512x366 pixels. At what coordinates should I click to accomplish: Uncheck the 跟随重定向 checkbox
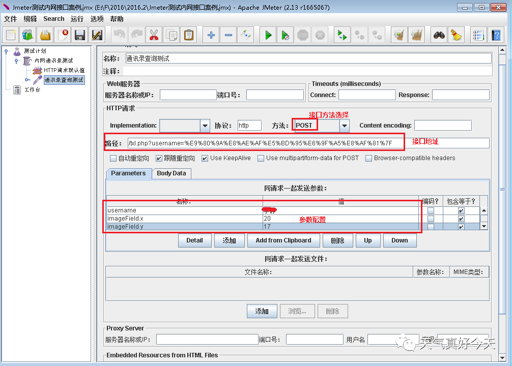(159, 158)
